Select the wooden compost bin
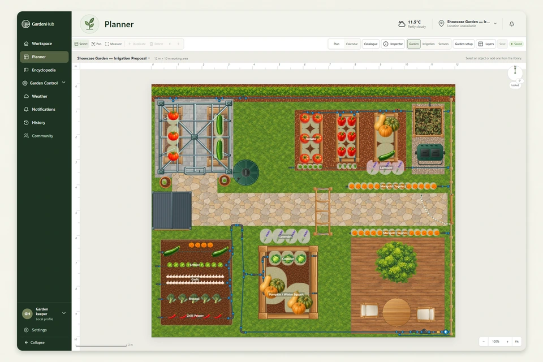543x362 pixels. tap(428, 121)
